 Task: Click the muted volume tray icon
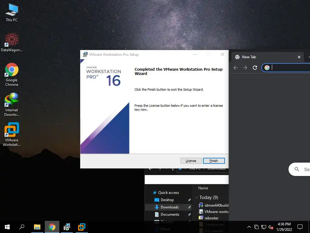click(x=271, y=227)
